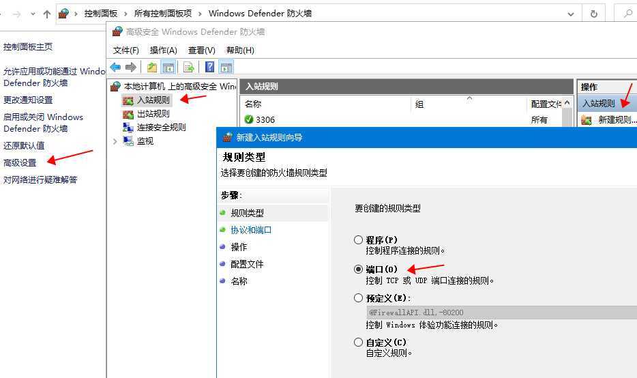This screenshot has height=378, width=637.
Task: Select the 3306 rule row
Action: click(401, 119)
